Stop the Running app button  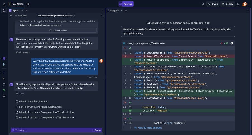[x=126, y=4]
